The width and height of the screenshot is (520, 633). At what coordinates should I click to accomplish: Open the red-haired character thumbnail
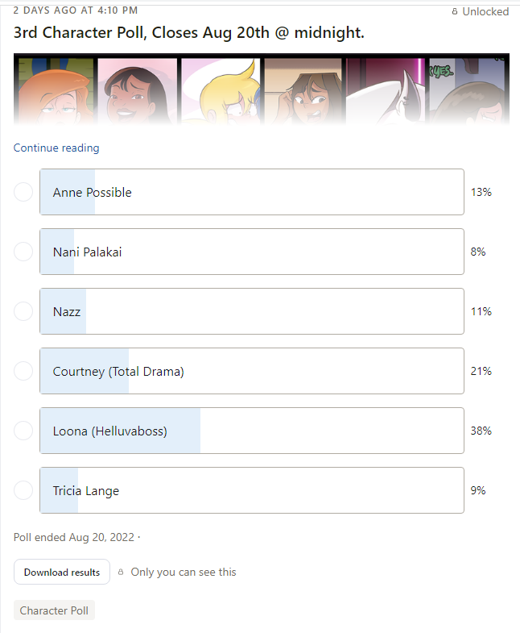[x=56, y=91]
